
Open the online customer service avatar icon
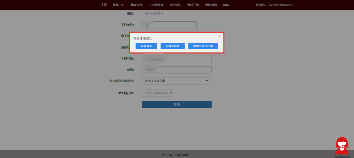[x=341, y=145]
